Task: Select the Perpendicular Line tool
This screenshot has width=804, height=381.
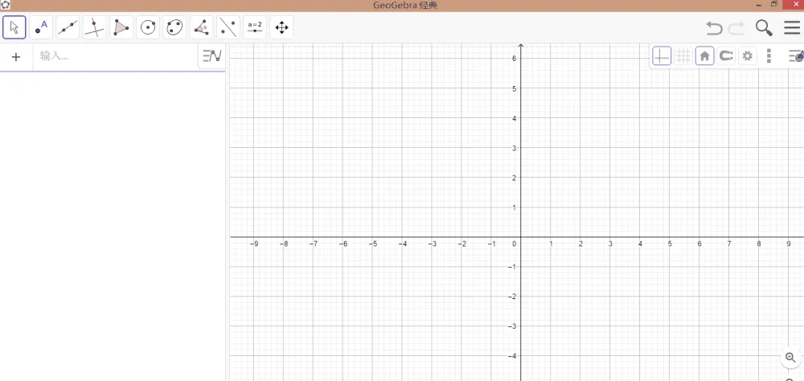Action: 94,27
